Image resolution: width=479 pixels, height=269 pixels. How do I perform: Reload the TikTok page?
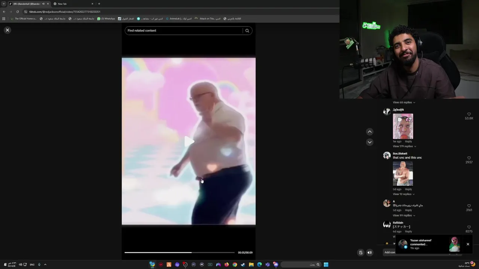point(17,12)
